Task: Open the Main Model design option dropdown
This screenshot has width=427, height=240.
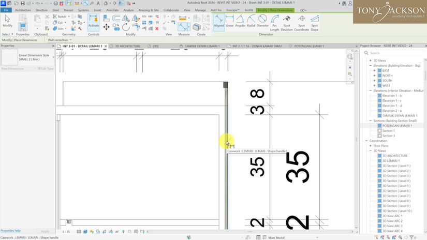Action: 292,237
